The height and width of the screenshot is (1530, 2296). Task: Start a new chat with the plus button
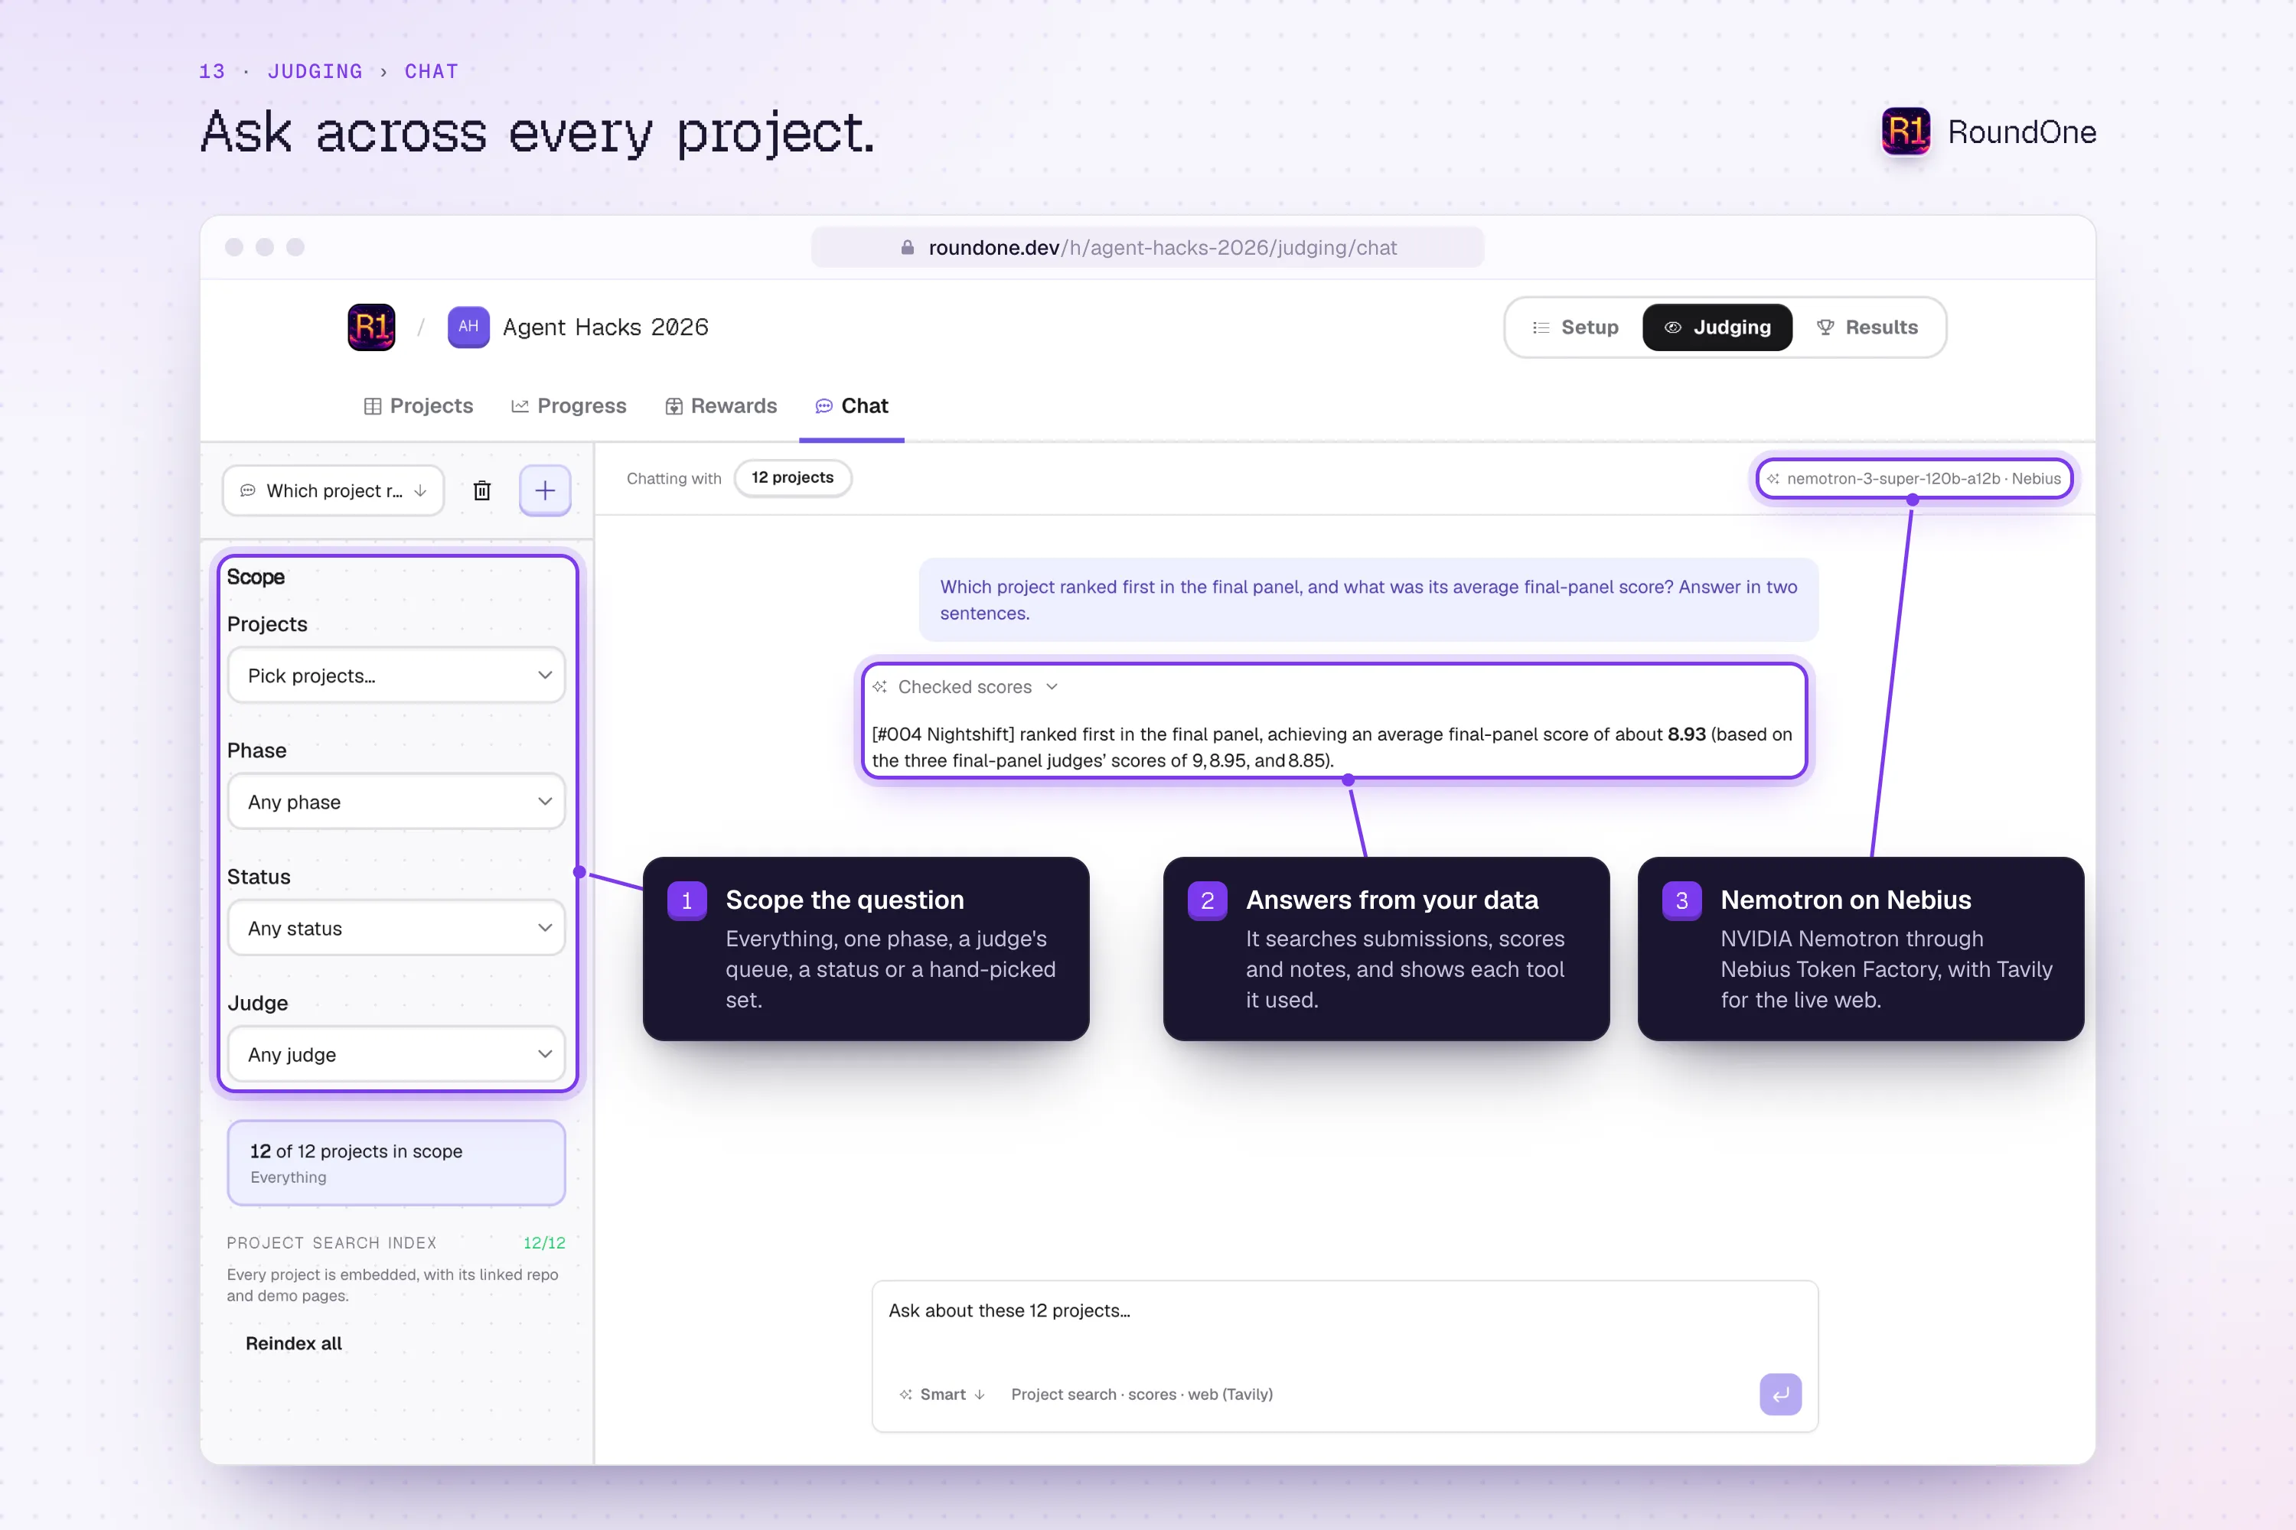[x=545, y=490]
